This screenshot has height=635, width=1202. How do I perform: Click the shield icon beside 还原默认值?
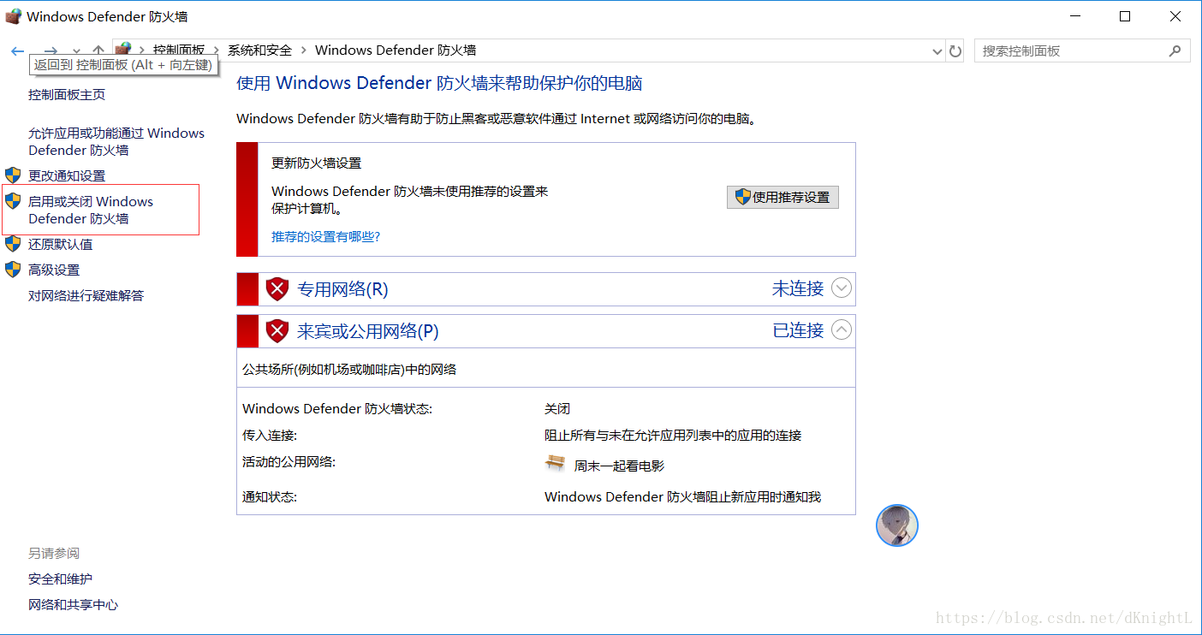13,244
